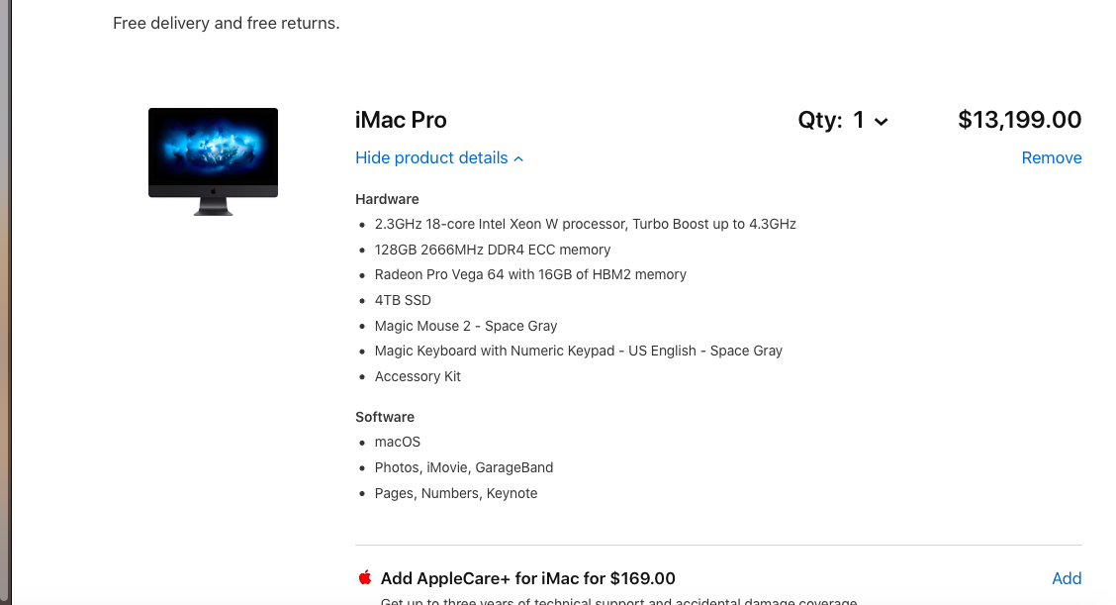
Task: Click the Add AppleCare+ for iMac heading
Action: pyautogui.click(x=527, y=578)
